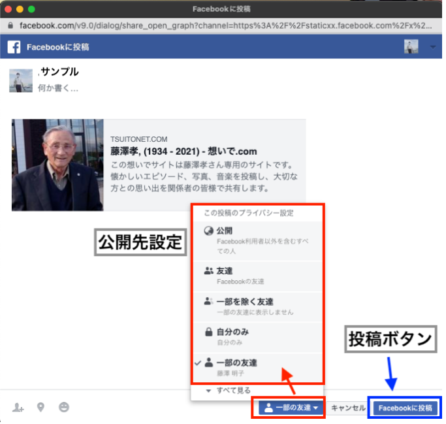Viewport: 446px width, 424px height.
Task: Open the account menu arrow in header
Action: pos(433,47)
